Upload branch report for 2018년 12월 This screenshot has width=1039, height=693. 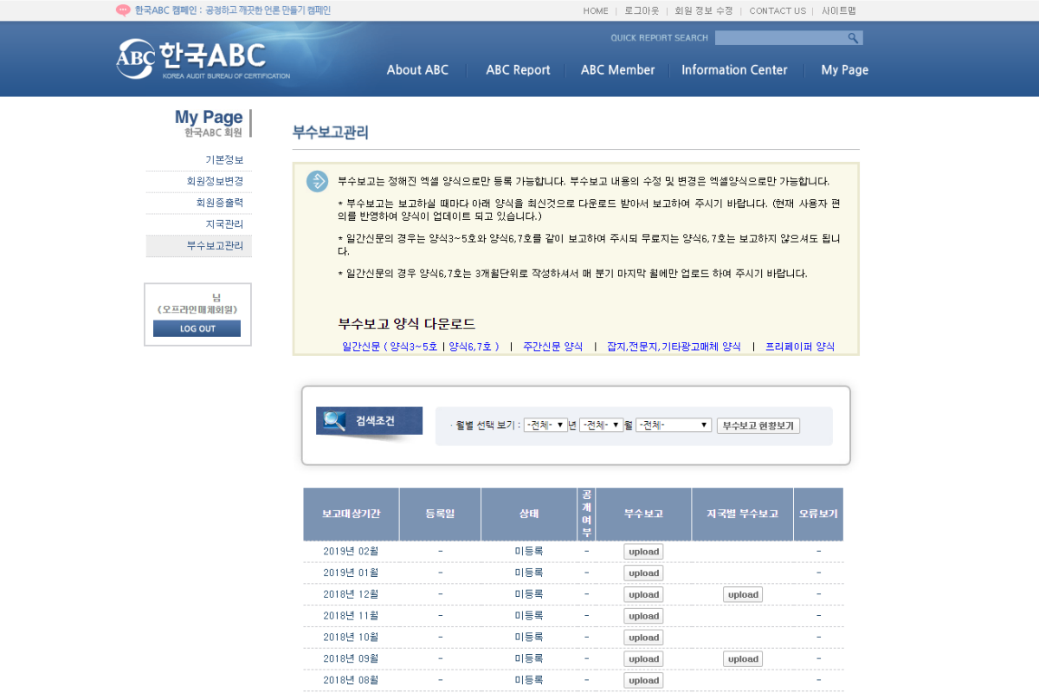(743, 594)
